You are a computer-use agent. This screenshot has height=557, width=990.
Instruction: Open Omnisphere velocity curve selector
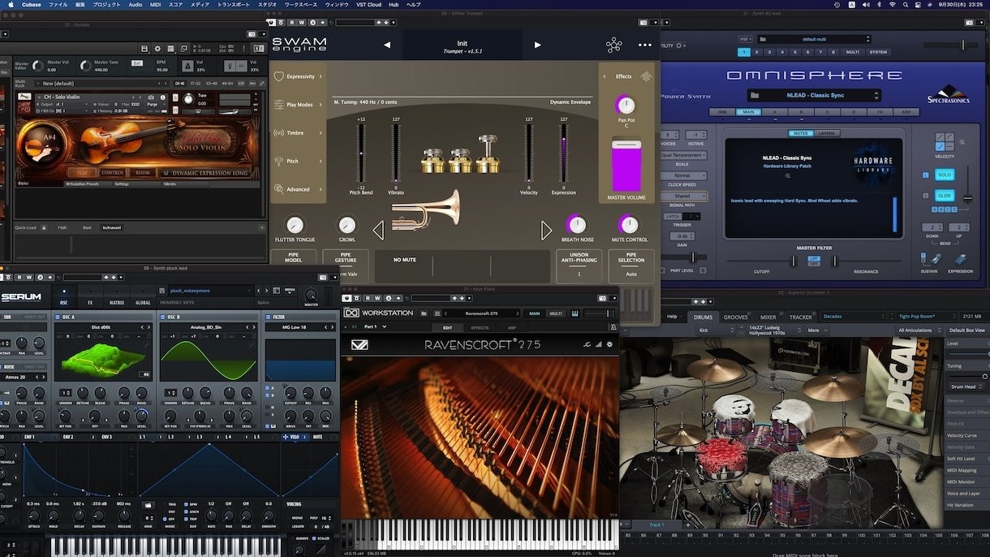point(945,144)
